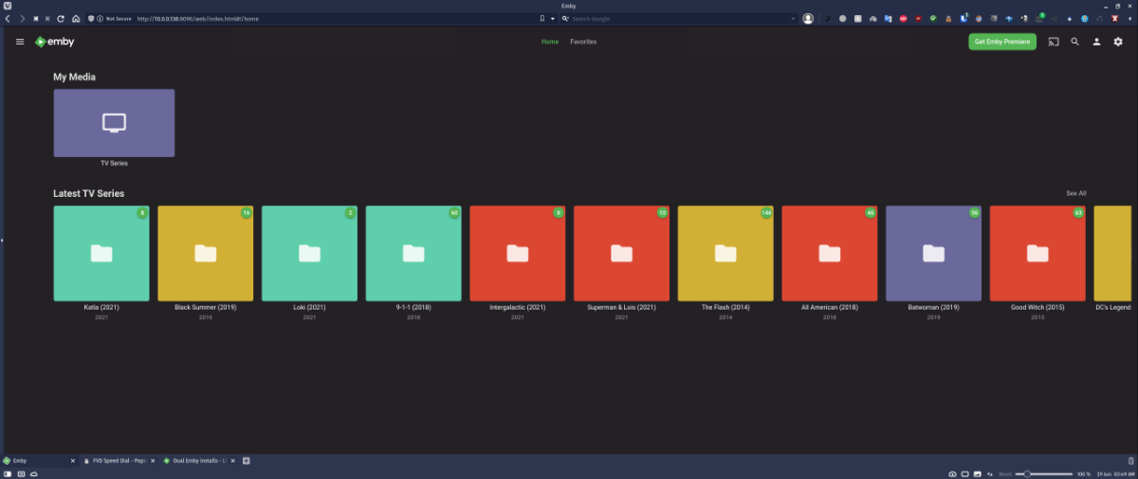
Task: Open the My Media section heading
Action: (x=74, y=77)
